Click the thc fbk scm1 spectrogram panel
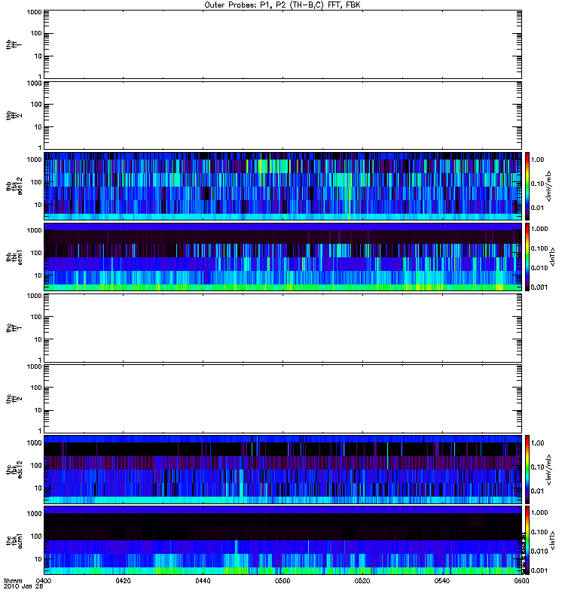This screenshot has width=565, height=602. (282, 540)
